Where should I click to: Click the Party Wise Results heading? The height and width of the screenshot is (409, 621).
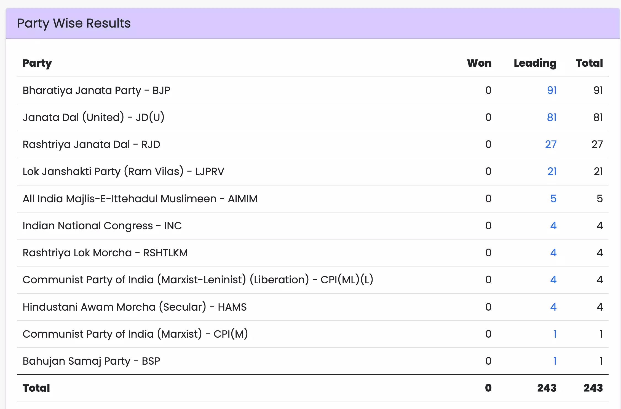[74, 23]
